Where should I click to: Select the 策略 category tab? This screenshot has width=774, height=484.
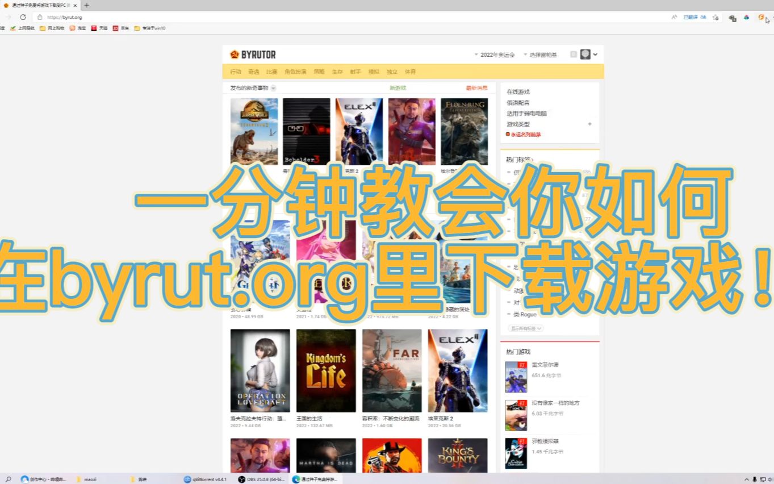319,72
